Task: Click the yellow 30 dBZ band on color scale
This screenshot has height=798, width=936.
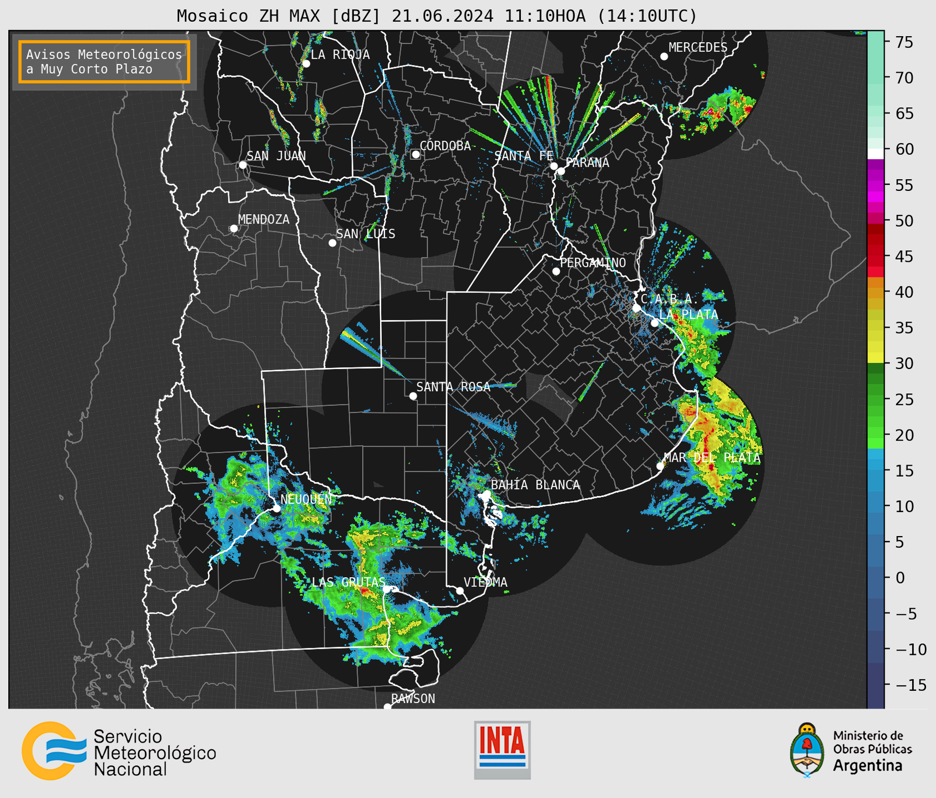Action: point(876,358)
